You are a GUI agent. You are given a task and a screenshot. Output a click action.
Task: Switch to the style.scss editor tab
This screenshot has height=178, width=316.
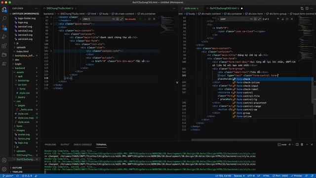point(190,8)
